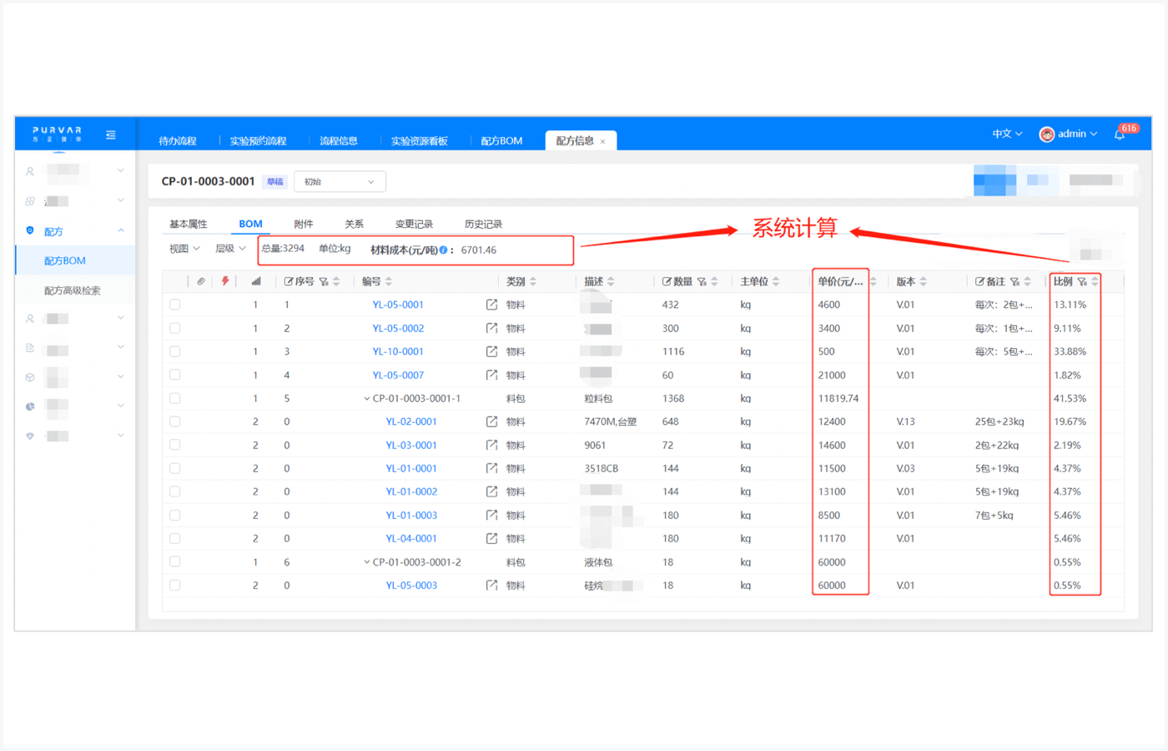This screenshot has height=751, width=1168.
Task: Switch to the 变更记录 tab
Action: point(413,224)
